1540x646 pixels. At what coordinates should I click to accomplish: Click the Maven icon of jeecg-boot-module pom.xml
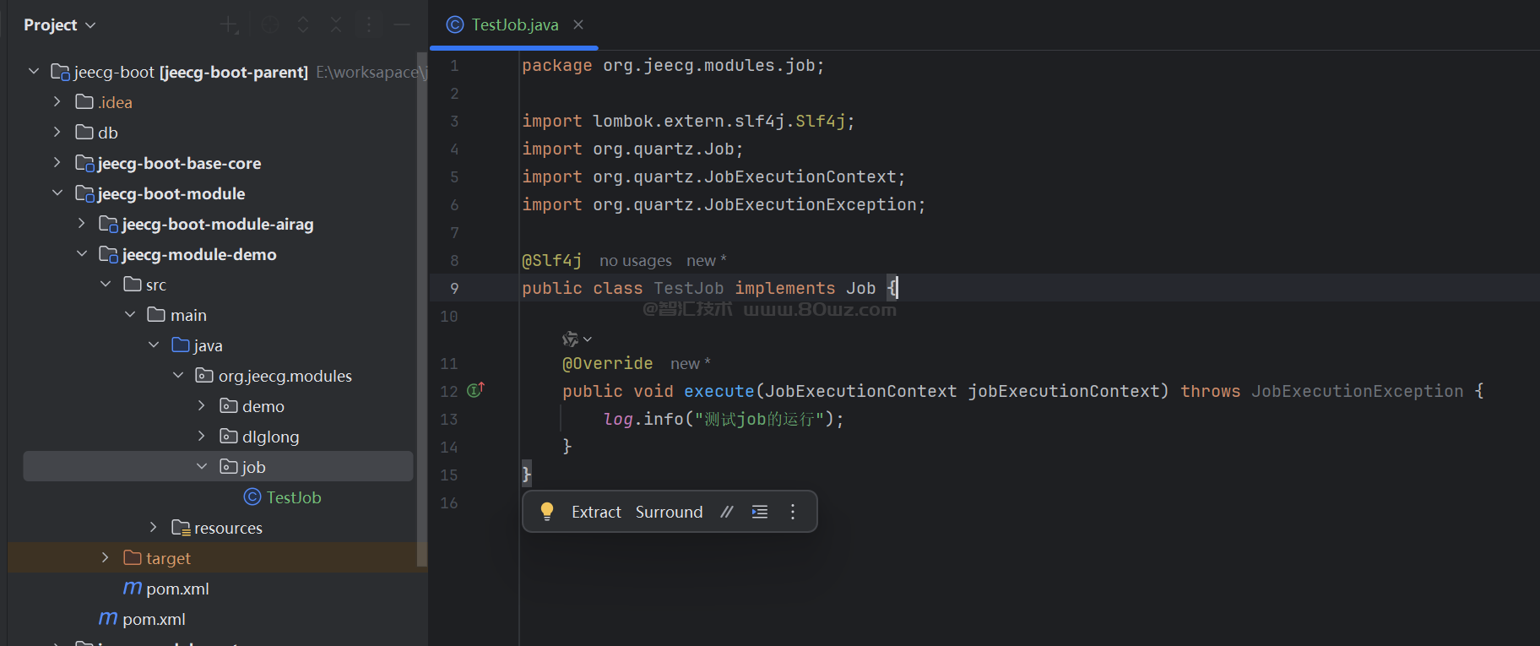coord(108,618)
